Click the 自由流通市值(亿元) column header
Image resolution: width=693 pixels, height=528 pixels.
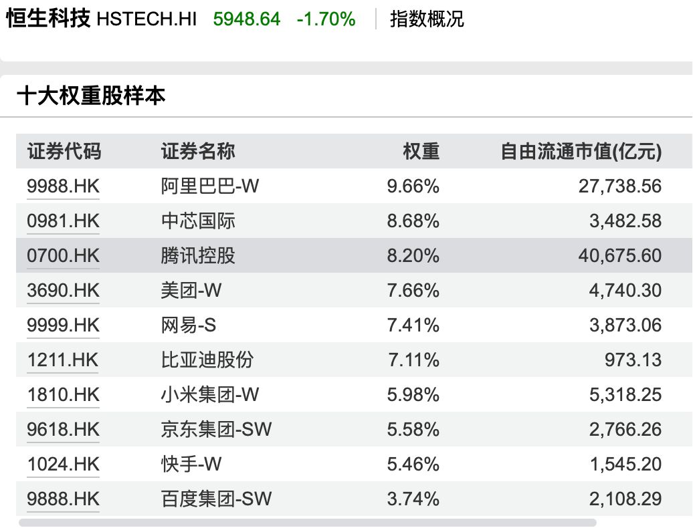(x=581, y=152)
